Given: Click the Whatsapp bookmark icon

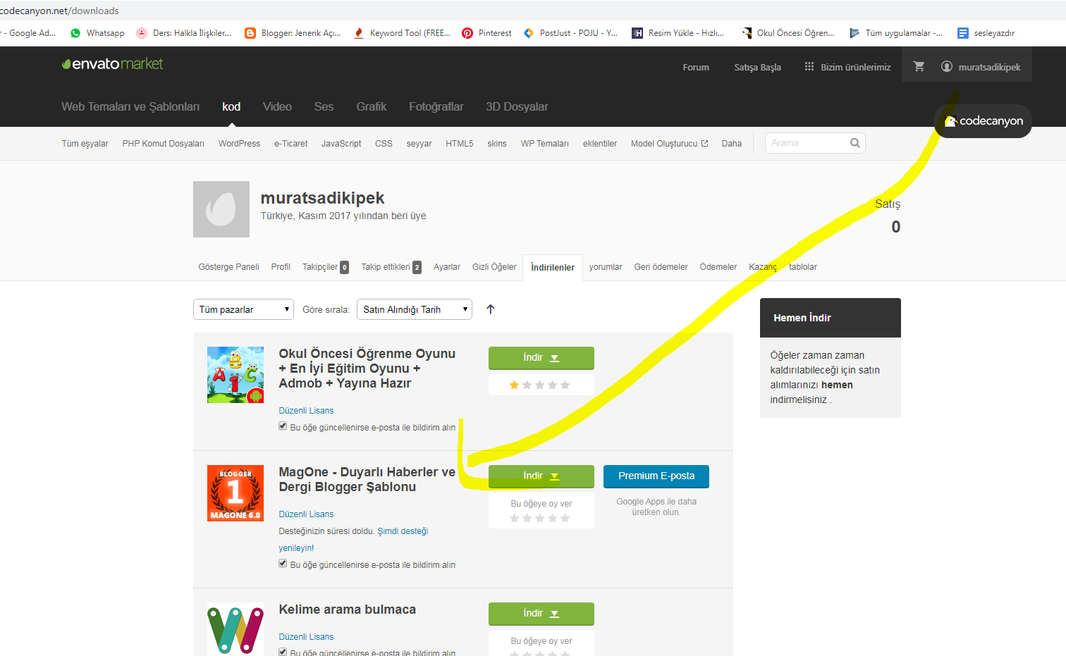Looking at the screenshot, I should [75, 33].
